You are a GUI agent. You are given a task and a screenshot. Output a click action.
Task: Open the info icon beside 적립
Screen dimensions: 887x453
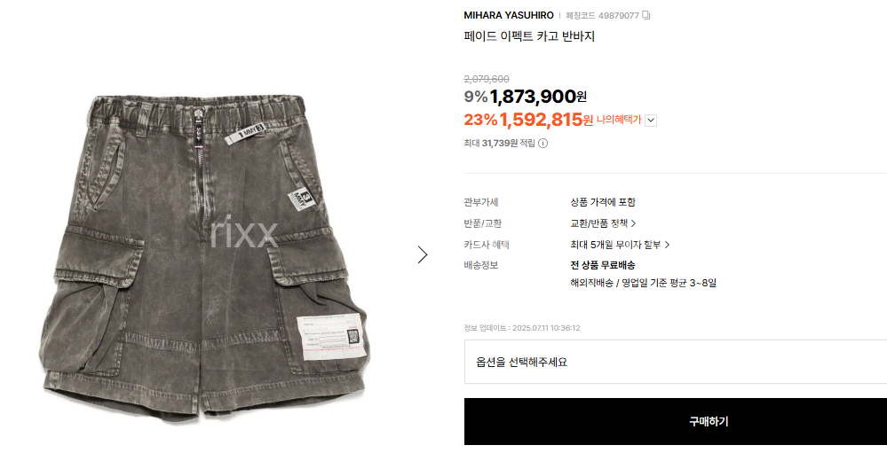tap(543, 144)
